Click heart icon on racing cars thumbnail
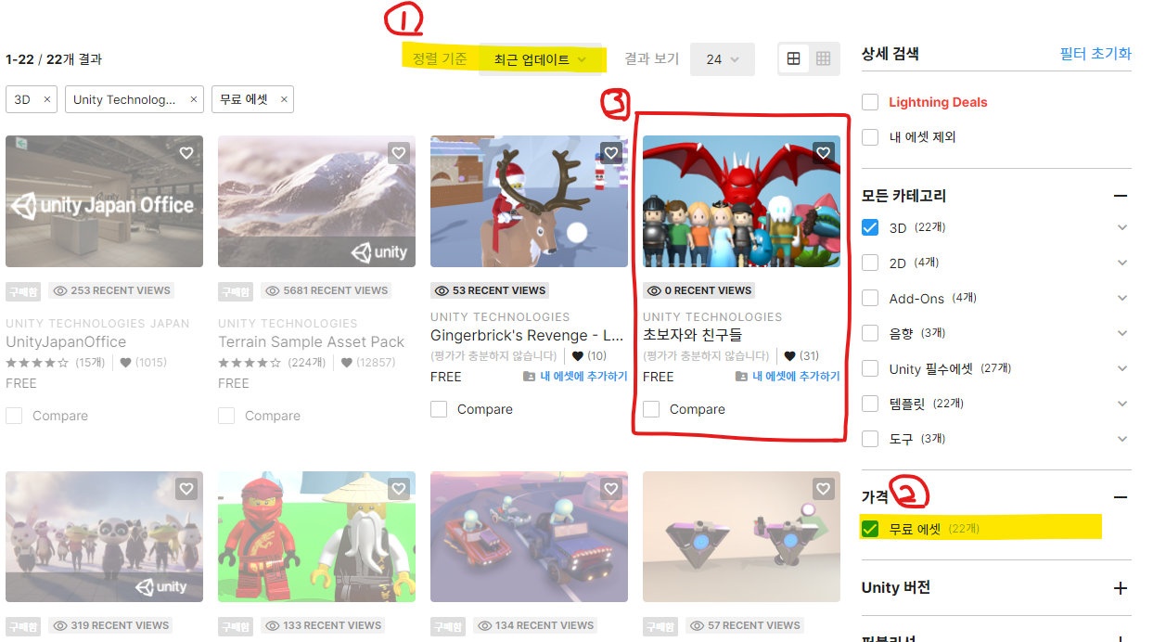The height and width of the screenshot is (642, 1153). pos(611,488)
